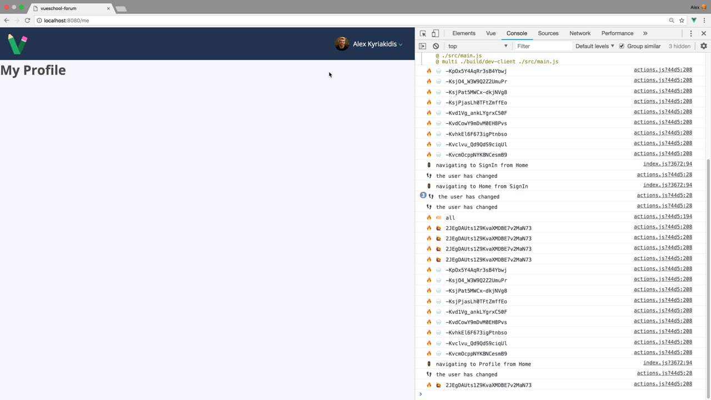Show more DevTools tabs chevron
The image size is (711, 400).
pos(645,33)
